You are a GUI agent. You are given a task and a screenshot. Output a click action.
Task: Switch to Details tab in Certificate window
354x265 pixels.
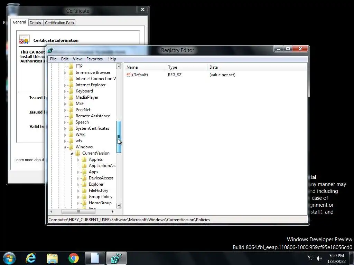36,23
